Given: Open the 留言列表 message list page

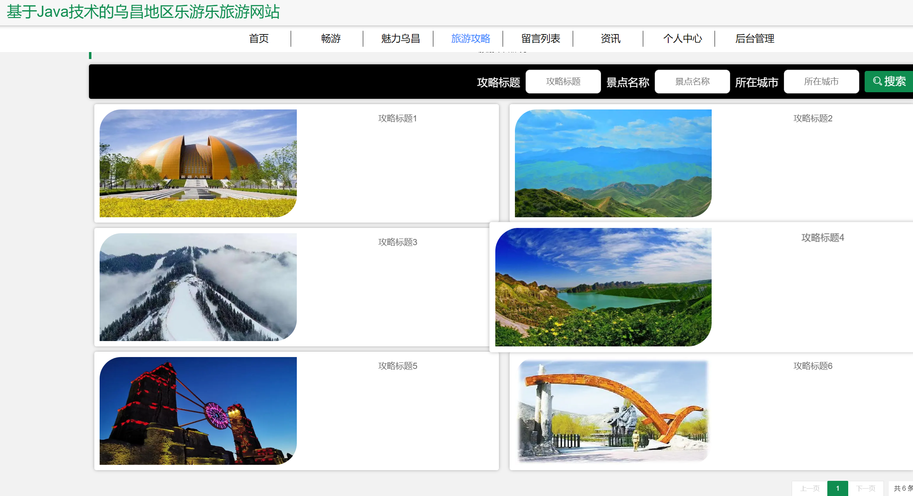Looking at the screenshot, I should [x=540, y=39].
